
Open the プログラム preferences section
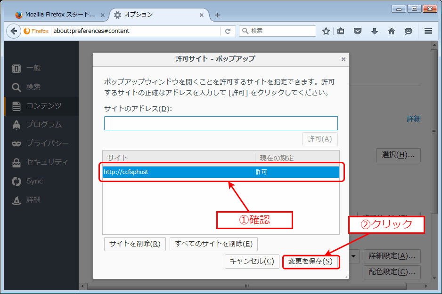[x=41, y=125]
